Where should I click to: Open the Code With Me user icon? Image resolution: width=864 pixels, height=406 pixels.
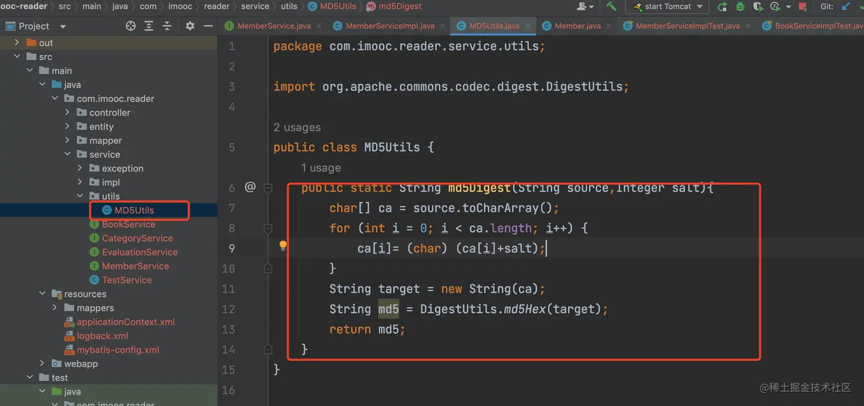585,6
